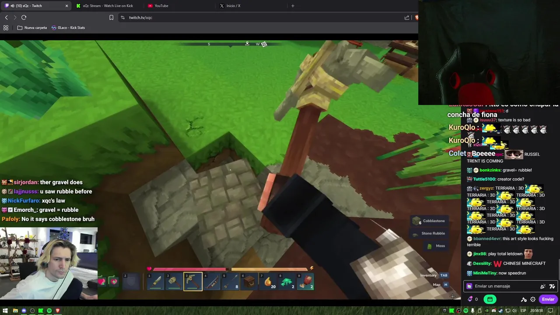560x315 pixels.
Task: Click username Dexsility in chat
Action: (x=482, y=264)
